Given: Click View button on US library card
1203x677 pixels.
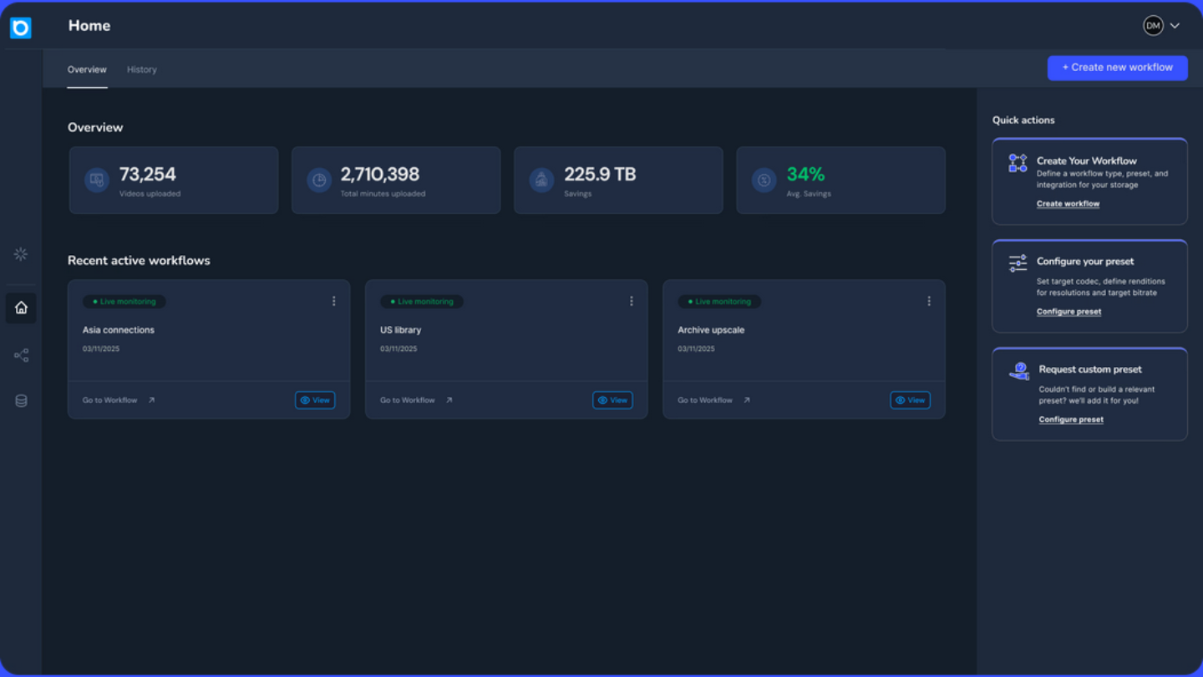Looking at the screenshot, I should pos(612,400).
